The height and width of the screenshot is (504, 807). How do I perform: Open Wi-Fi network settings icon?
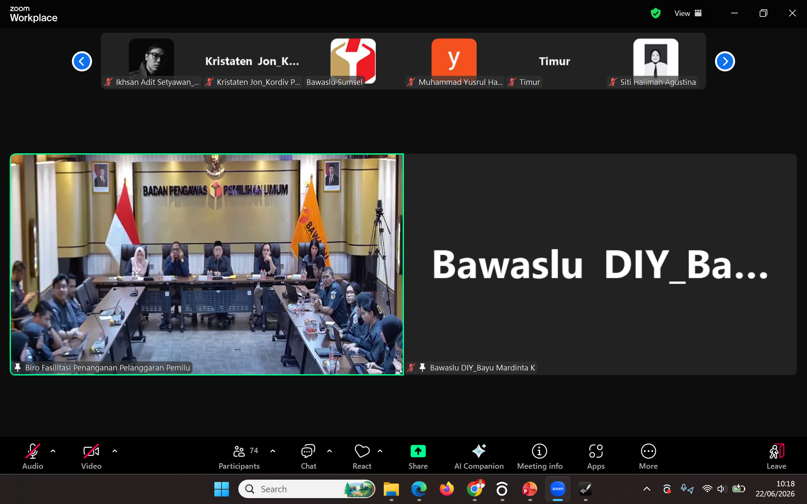(707, 489)
